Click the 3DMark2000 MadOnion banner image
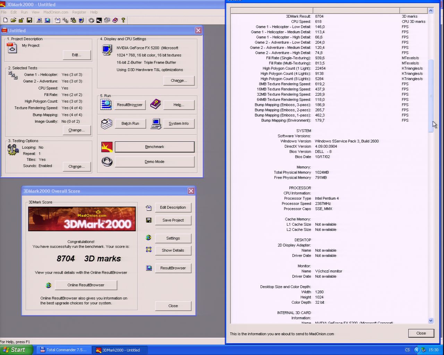Image resolution: width=444 pixels, height=355 pixels. pos(82,219)
